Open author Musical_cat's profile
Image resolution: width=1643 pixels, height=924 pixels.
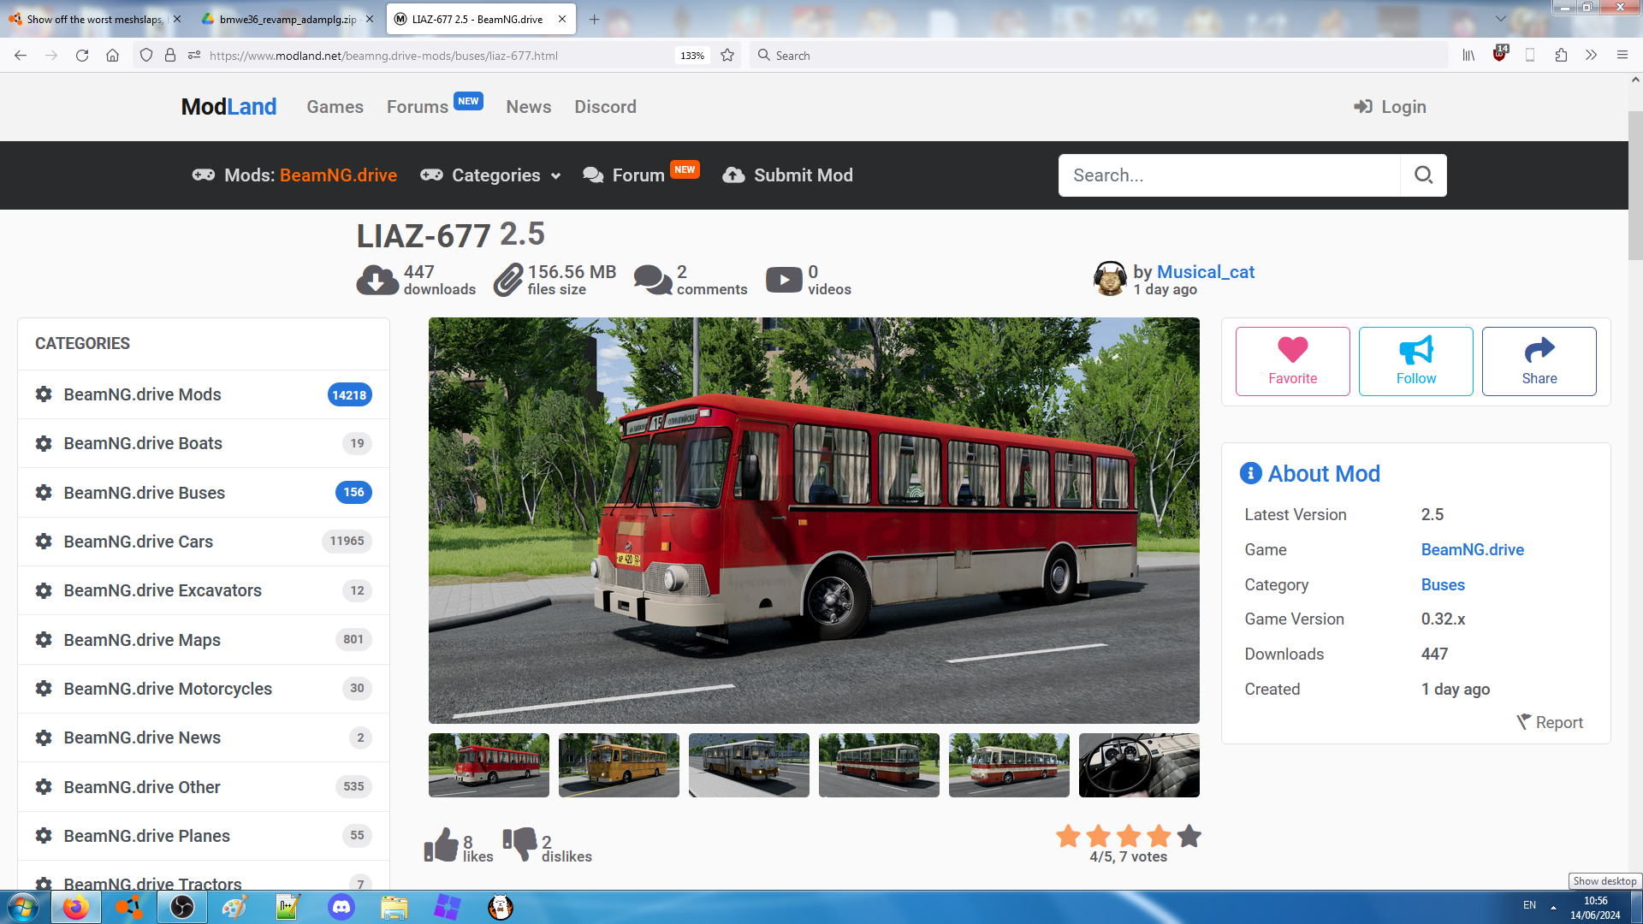(x=1205, y=271)
